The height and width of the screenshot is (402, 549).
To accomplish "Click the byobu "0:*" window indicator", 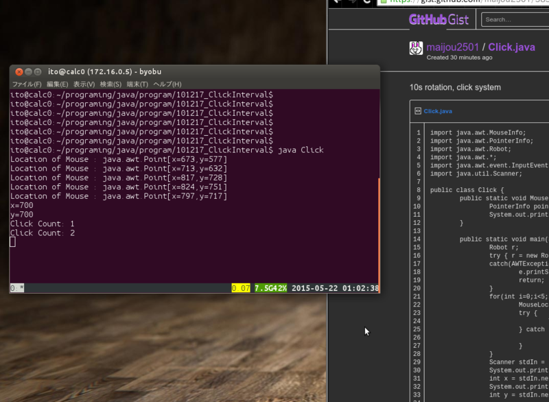I will (x=16, y=288).
